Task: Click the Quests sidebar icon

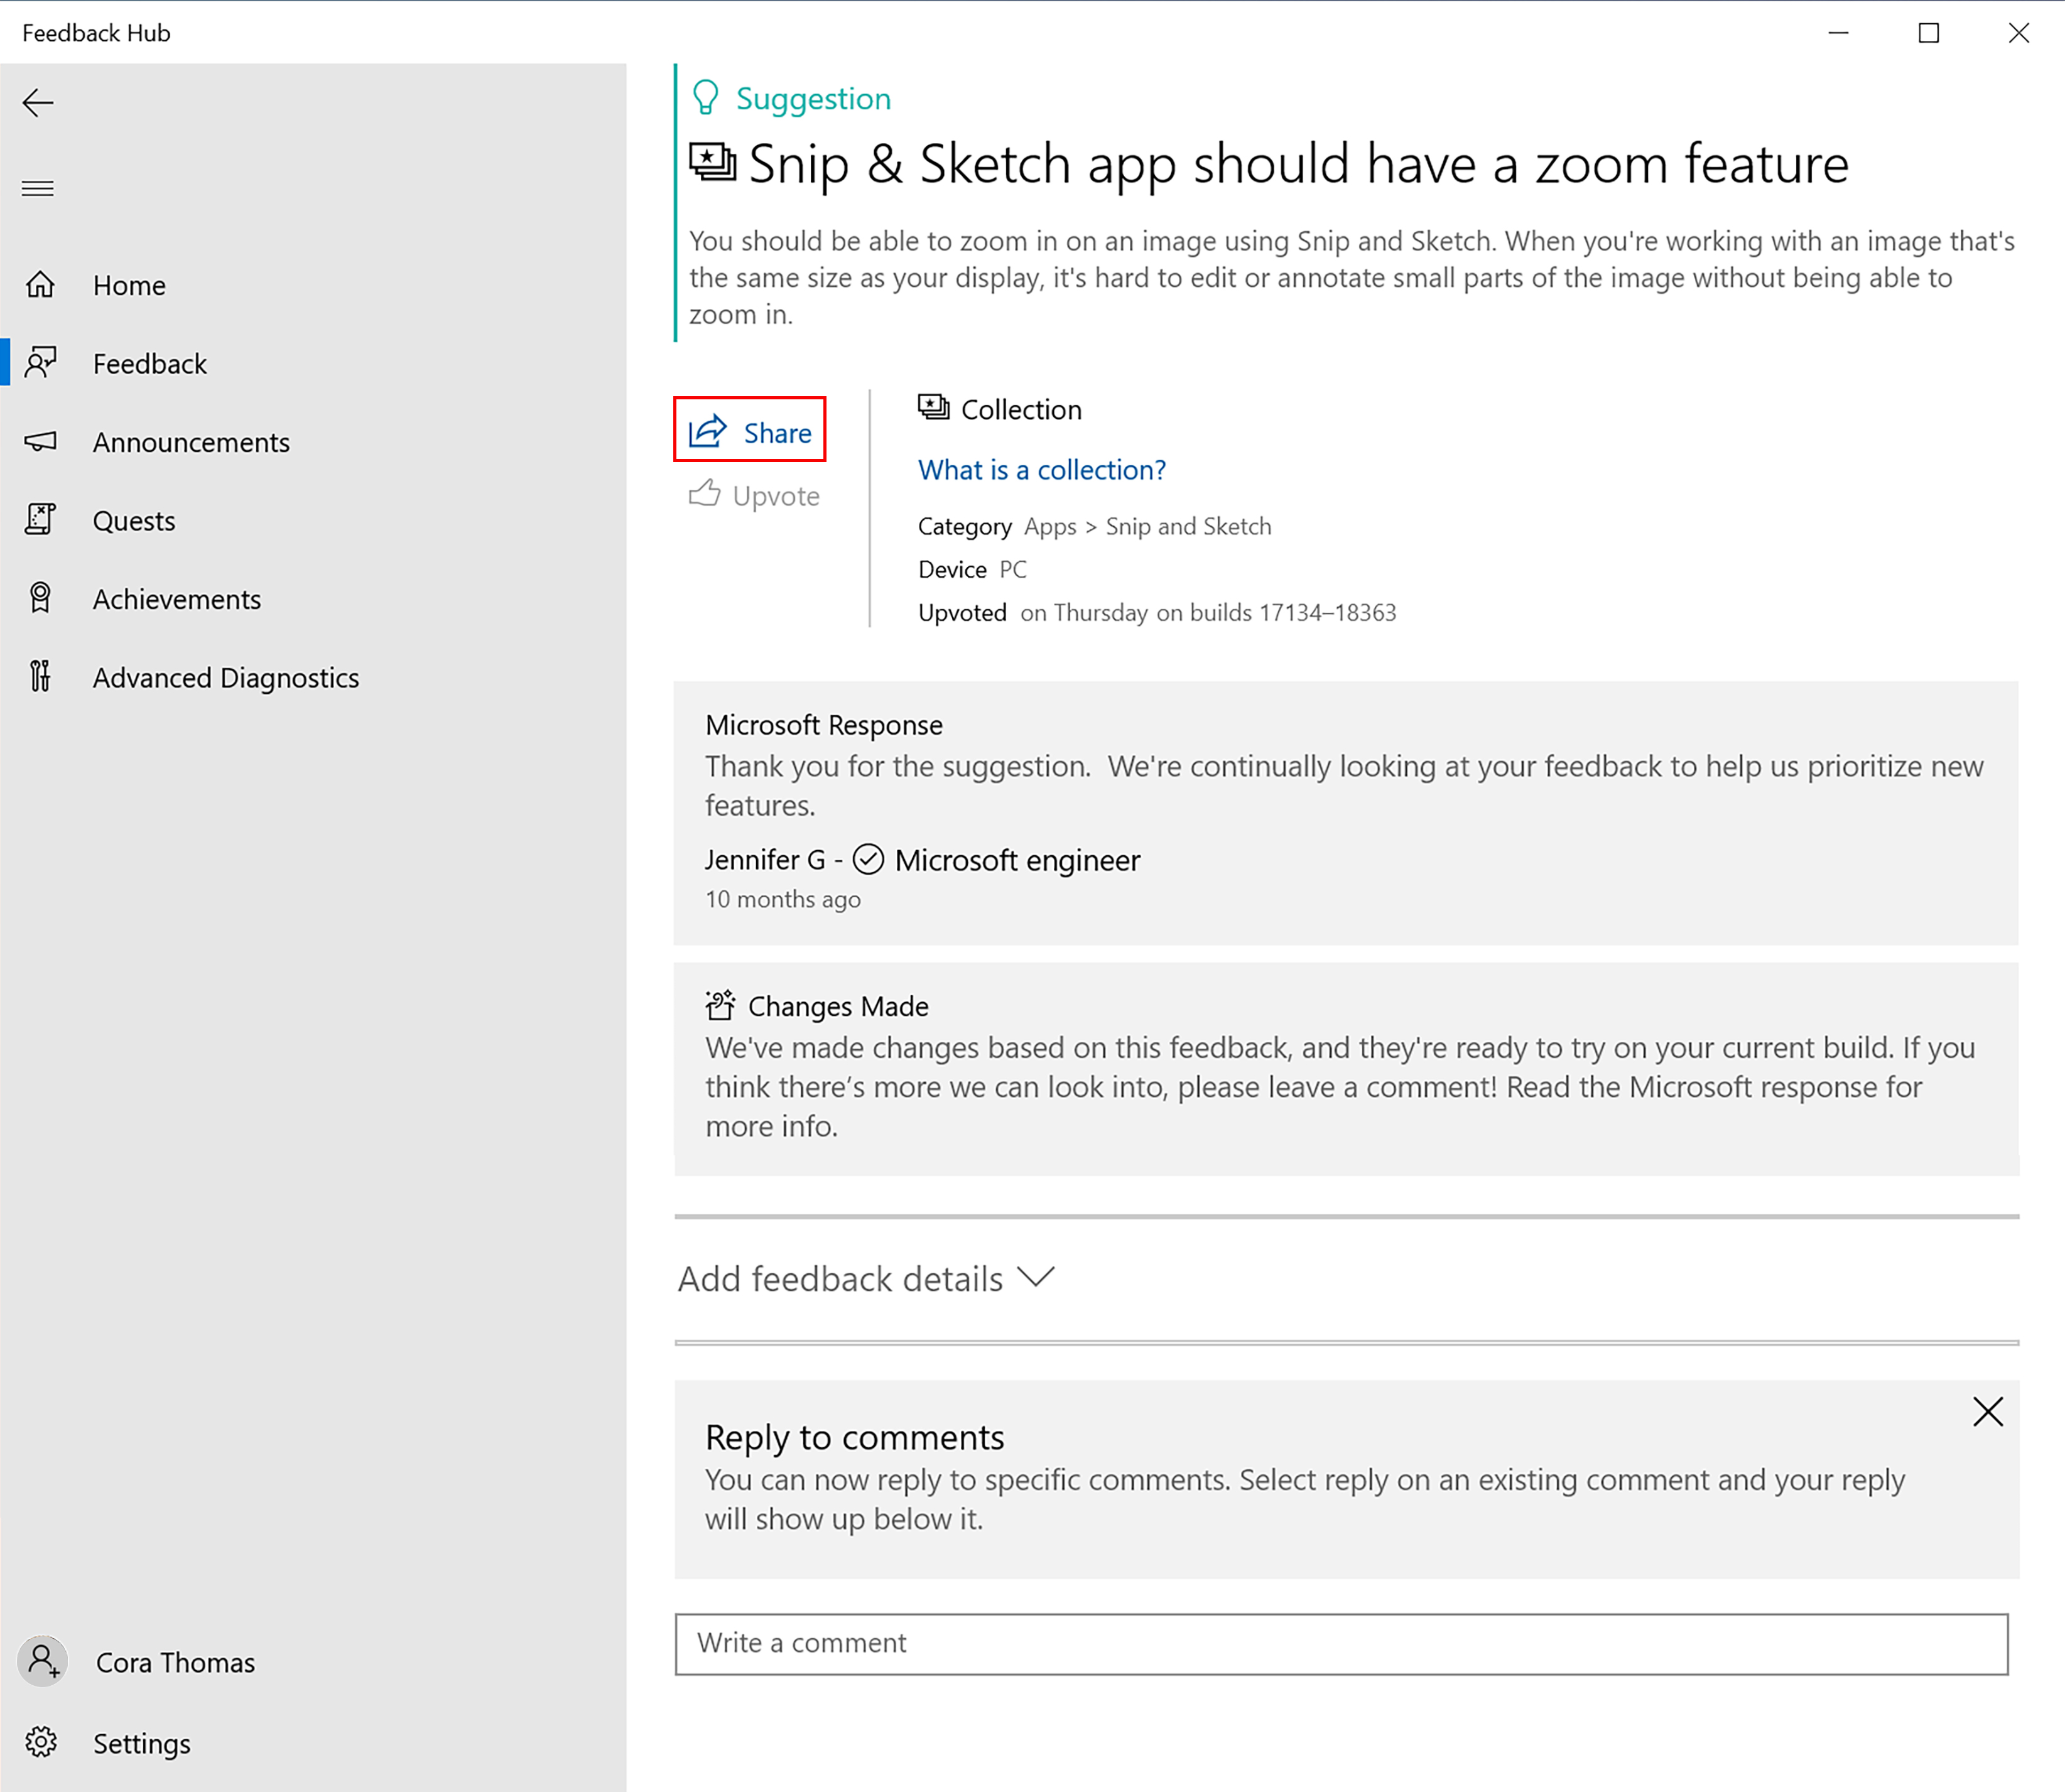Action: point(44,519)
